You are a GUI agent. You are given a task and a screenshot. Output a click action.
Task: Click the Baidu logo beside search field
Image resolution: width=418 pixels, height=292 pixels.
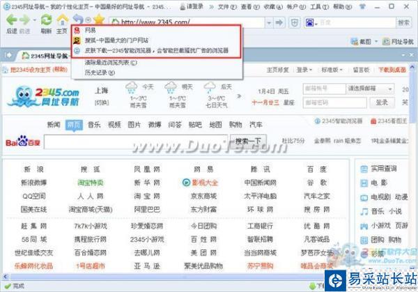[x=23, y=141]
